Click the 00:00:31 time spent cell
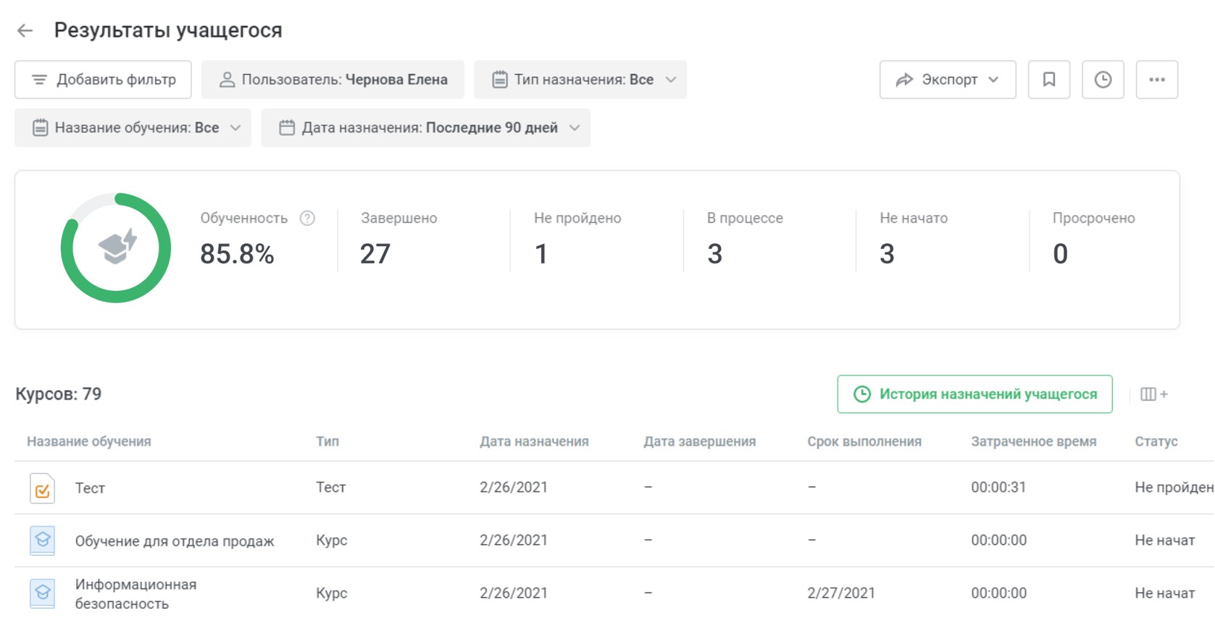 click(998, 488)
